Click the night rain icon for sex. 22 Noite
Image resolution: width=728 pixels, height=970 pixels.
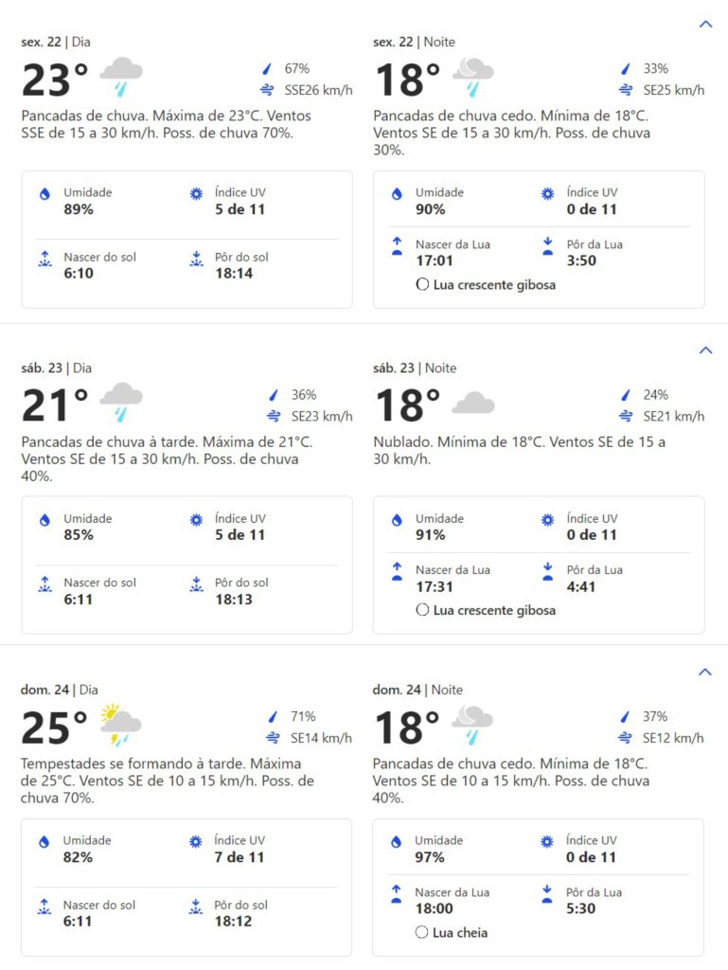[472, 78]
